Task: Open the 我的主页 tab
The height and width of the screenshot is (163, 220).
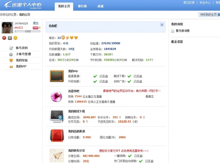Action: [x=64, y=6]
